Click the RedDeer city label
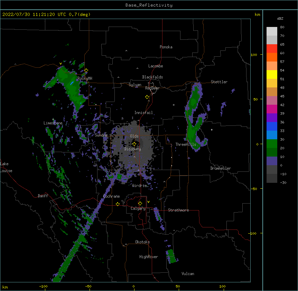 click(152, 88)
